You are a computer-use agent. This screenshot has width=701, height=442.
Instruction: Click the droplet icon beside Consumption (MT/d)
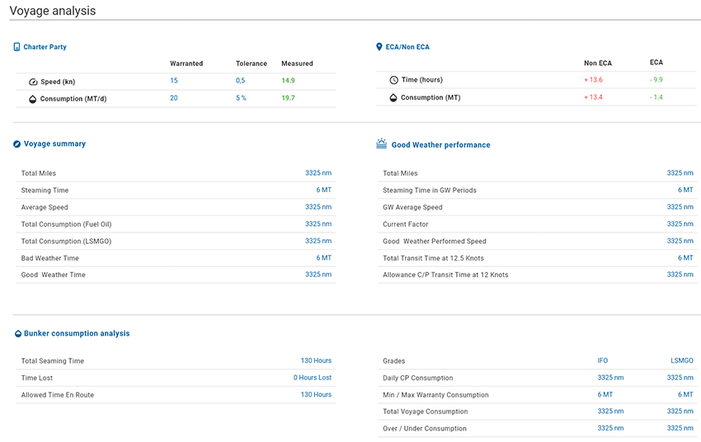[33, 99]
